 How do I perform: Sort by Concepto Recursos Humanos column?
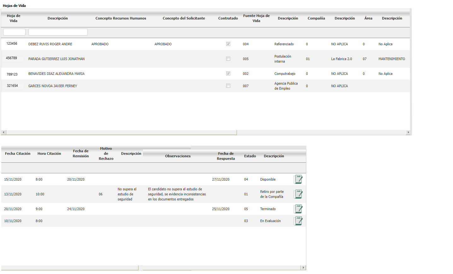(x=121, y=18)
